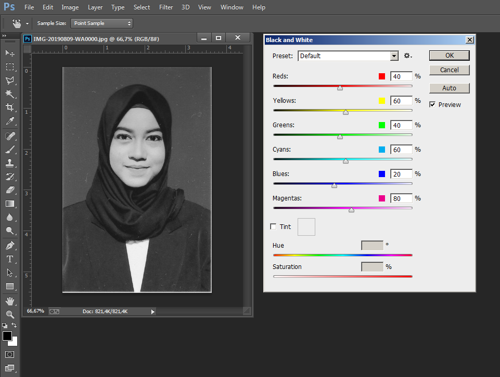Toggle Quick Mask mode

click(9, 355)
